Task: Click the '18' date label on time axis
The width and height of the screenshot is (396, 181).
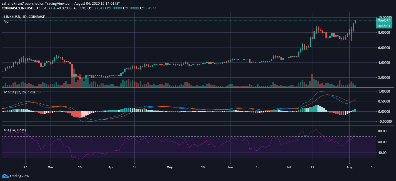Action: [203, 167]
